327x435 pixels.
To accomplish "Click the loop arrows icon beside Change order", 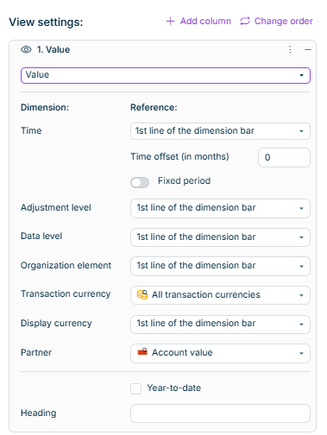I will coord(245,22).
